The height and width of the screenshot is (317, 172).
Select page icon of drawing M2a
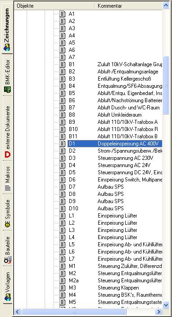coord(63,281)
